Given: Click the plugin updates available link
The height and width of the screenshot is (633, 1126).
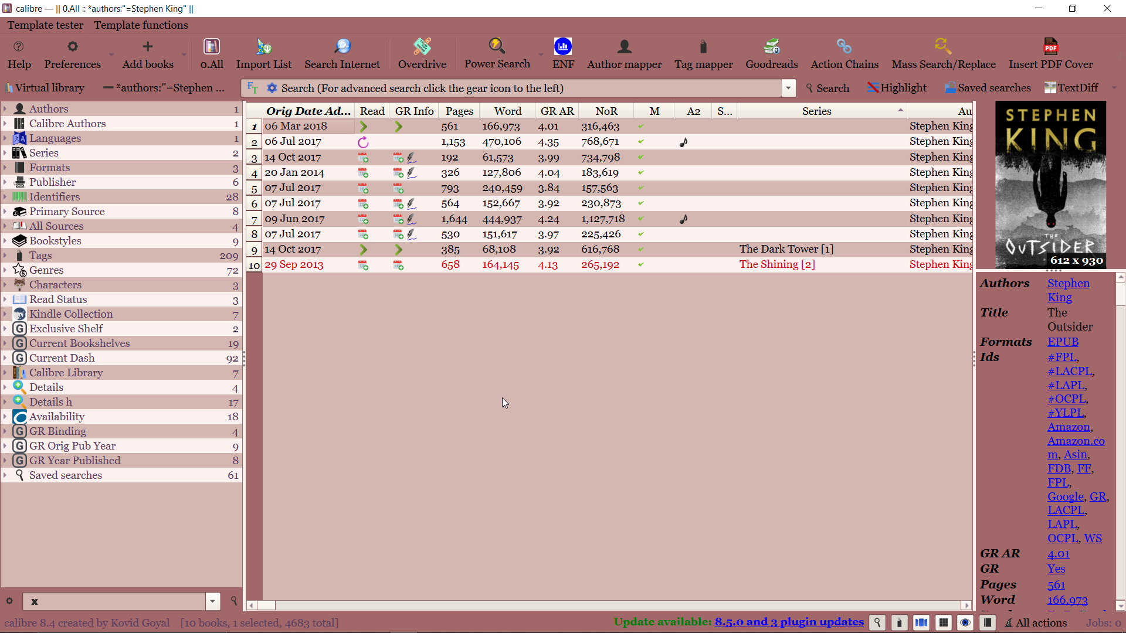Looking at the screenshot, I should [789, 622].
